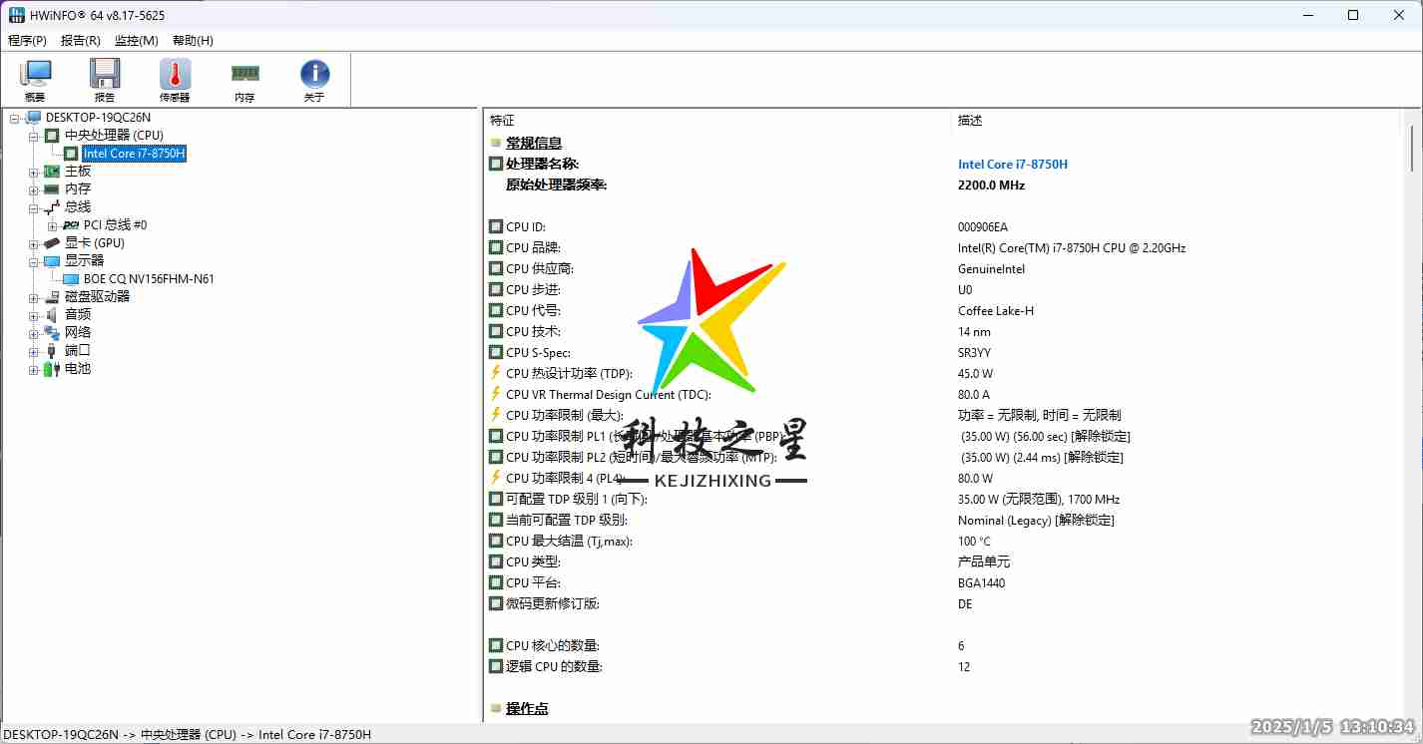
Task: Click the 概要 (Summary) toolbar icon
Action: tap(36, 79)
